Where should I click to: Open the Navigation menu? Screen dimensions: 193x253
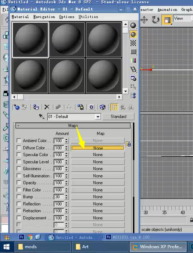pos(44,17)
